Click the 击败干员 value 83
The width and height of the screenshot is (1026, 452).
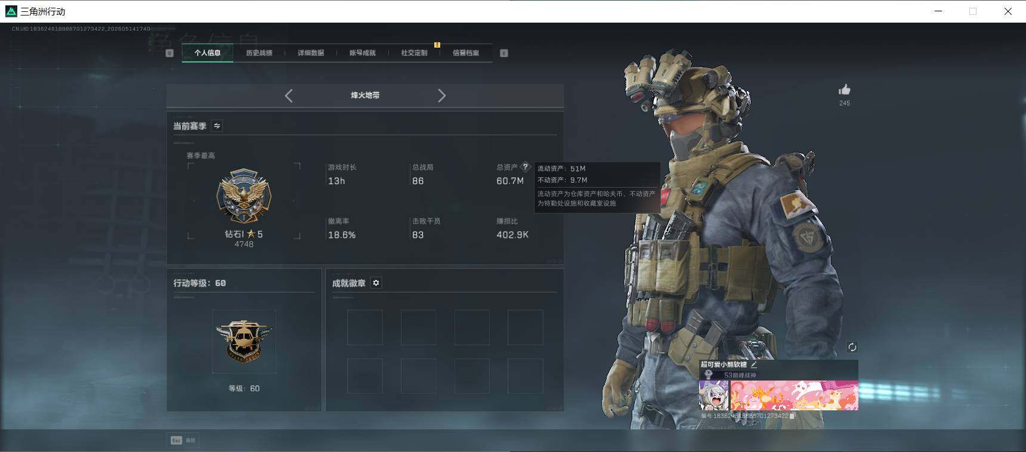click(418, 235)
